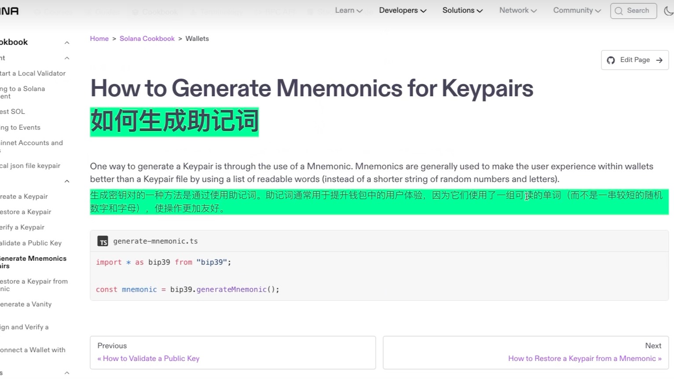Screen dimensions: 674x379
Task: Click the arrow icon on Edit Page
Action: click(659, 60)
